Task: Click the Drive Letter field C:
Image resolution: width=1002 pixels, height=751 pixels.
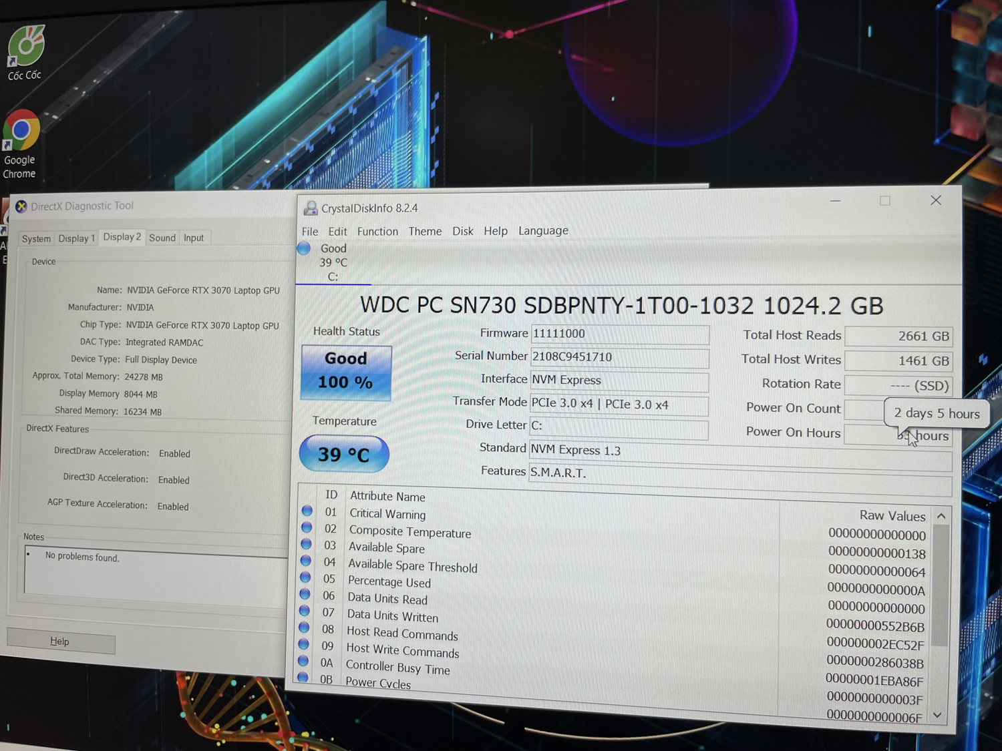Action: click(x=619, y=428)
